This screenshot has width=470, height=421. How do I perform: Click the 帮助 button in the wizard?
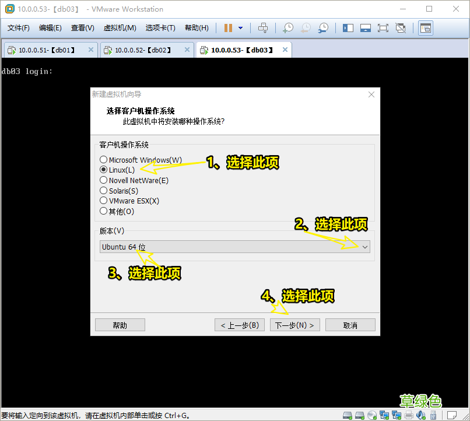[x=120, y=325]
